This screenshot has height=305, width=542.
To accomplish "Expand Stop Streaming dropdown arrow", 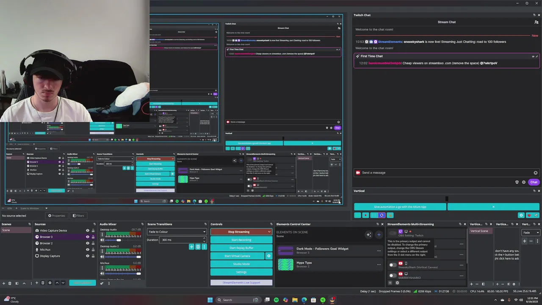I will 269,232.
